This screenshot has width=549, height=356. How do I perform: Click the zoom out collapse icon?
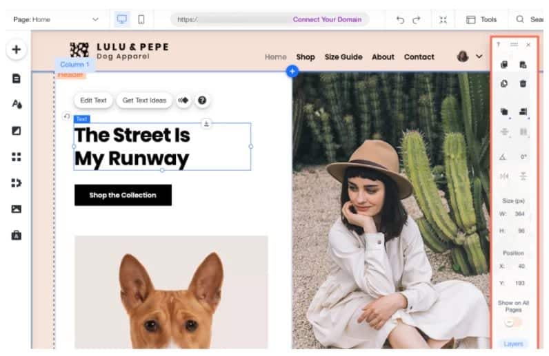click(x=443, y=19)
